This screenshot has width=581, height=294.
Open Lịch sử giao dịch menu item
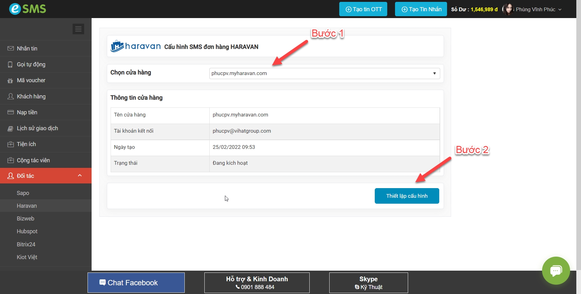[x=37, y=128]
